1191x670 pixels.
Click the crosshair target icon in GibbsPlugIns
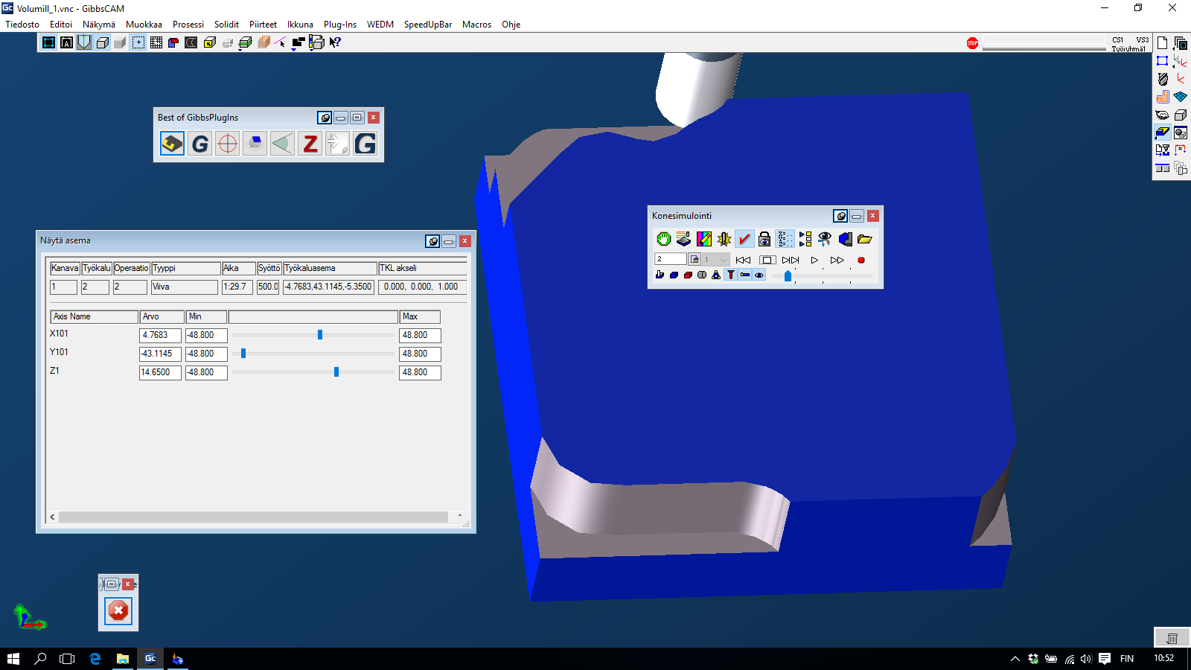tap(227, 143)
